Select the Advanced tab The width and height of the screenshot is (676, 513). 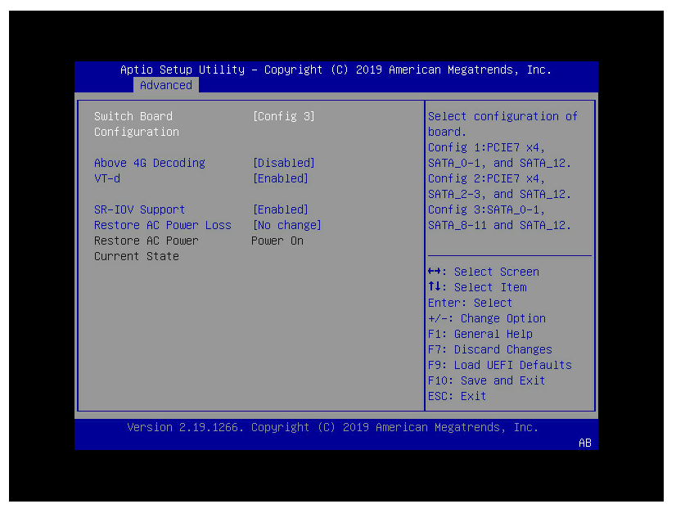166,85
